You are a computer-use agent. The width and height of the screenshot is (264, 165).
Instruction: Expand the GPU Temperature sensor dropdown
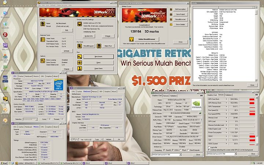coord(226,106)
